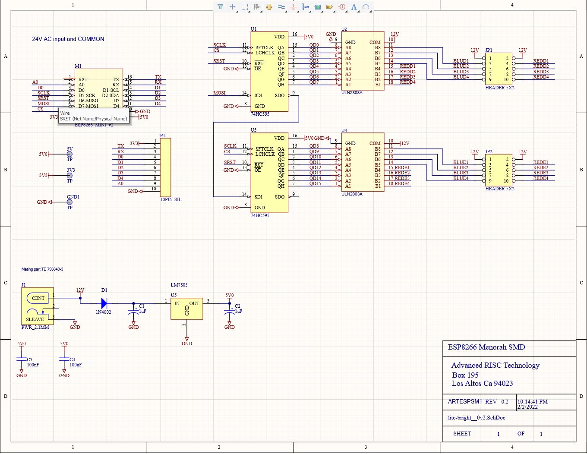Select the Text String 'A' tool
The image size is (587, 454).
click(x=354, y=7)
